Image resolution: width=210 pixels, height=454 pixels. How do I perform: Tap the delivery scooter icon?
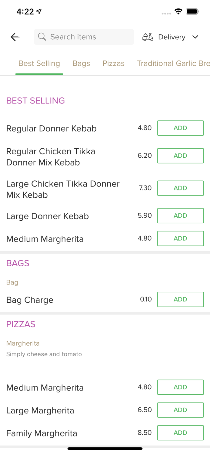[148, 37]
